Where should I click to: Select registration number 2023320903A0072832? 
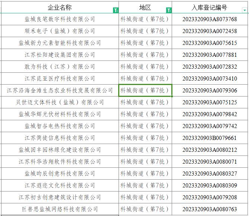(x=210, y=67)
